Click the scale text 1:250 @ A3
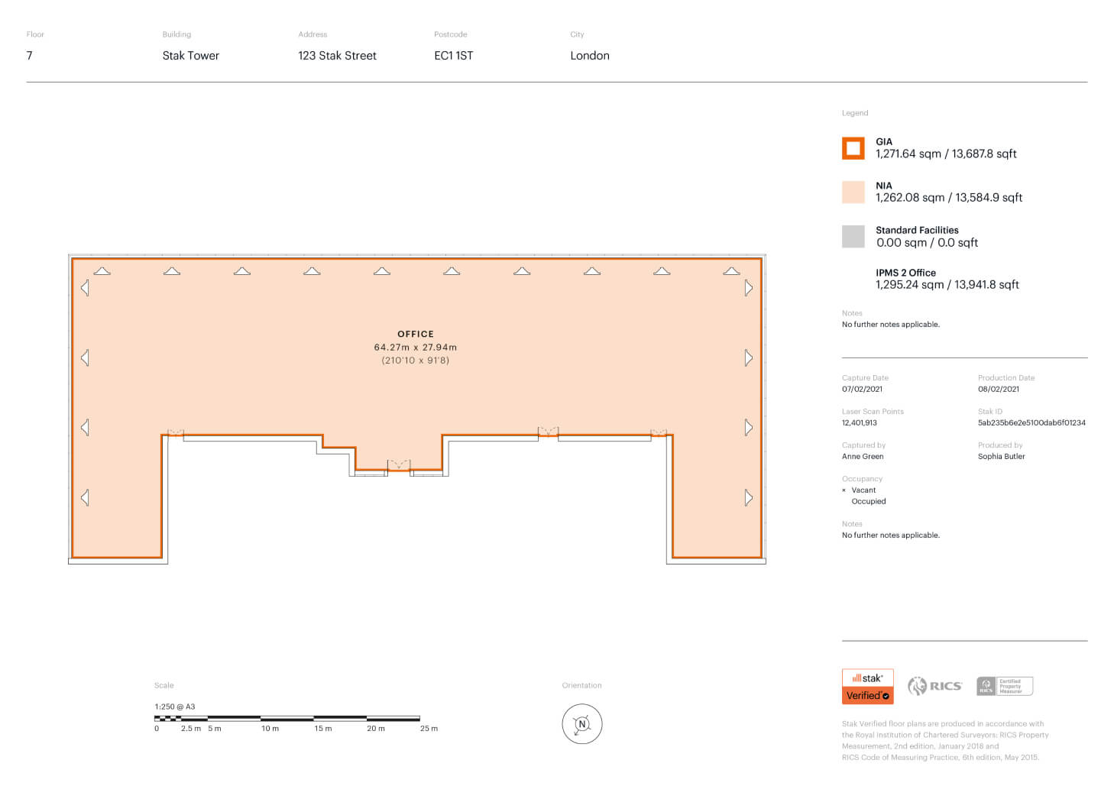Image resolution: width=1114 pixels, height=786 pixels. [175, 707]
